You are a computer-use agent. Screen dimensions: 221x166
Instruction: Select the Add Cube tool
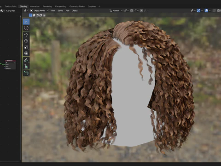click(x=26, y=73)
